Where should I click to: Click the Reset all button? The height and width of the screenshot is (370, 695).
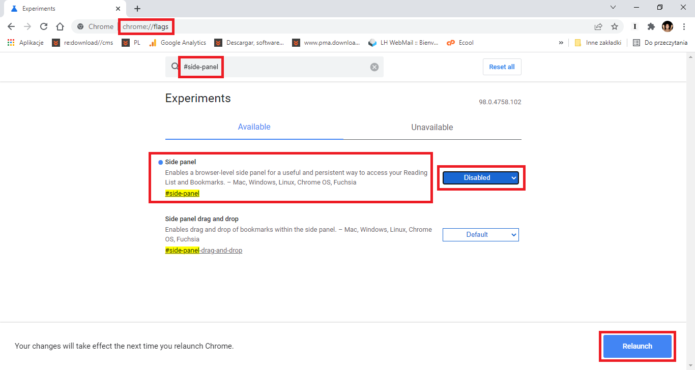[x=502, y=67]
